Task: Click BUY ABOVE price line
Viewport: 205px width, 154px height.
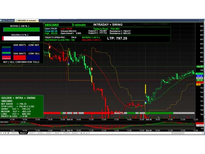Action: [x=14, y=104]
